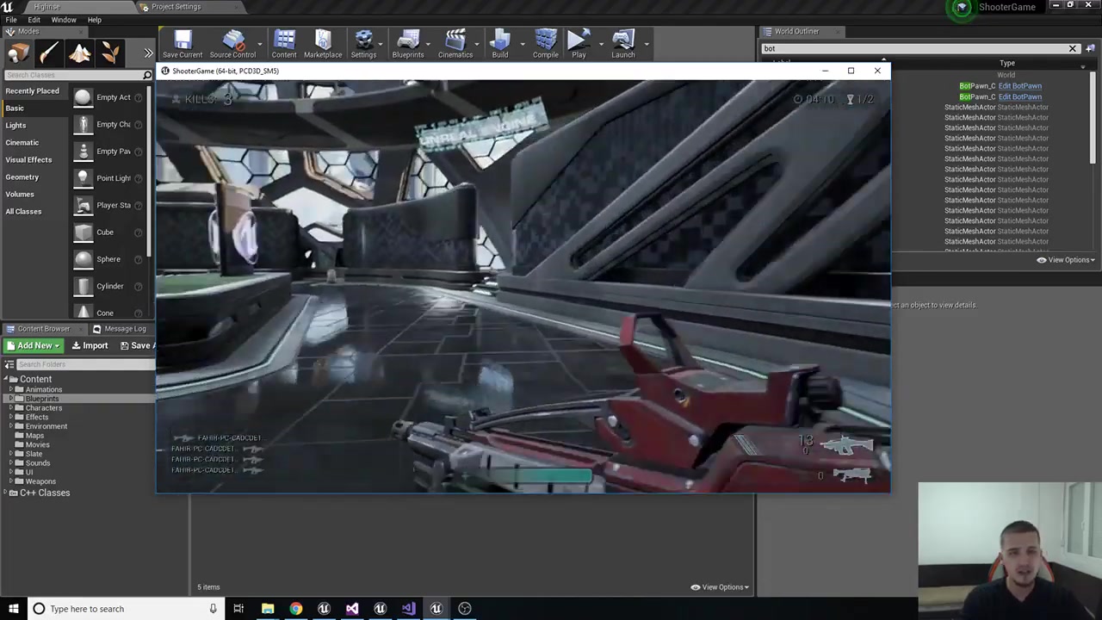The height and width of the screenshot is (620, 1102).
Task: Click the first Edit BotPawn link
Action: pyautogui.click(x=1019, y=86)
